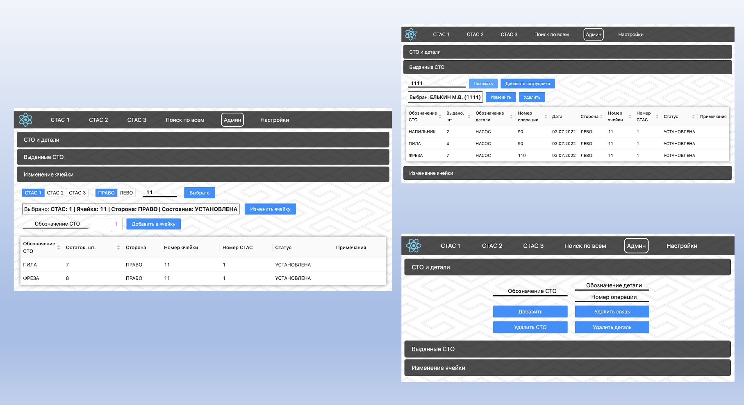Screen dimensions: 744x405
Task: Click Изменить ячейку button
Action: point(270,209)
